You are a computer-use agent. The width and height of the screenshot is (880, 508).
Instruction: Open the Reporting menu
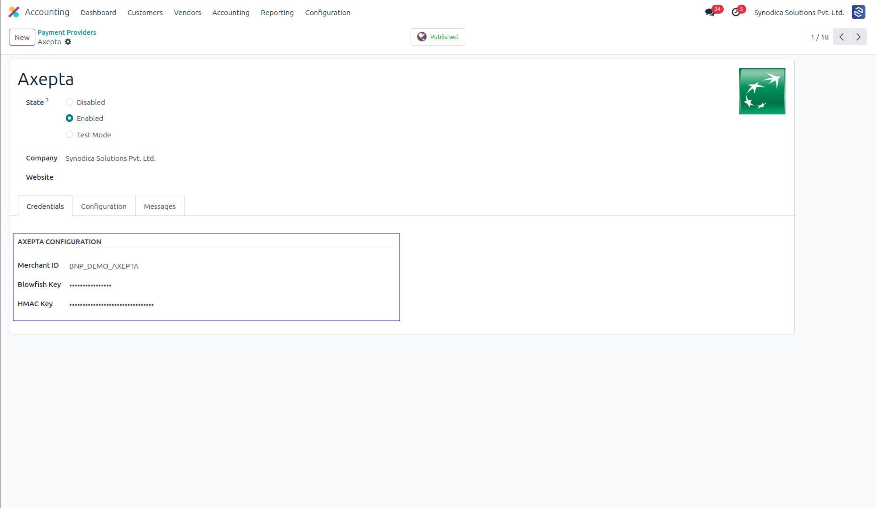(x=277, y=12)
